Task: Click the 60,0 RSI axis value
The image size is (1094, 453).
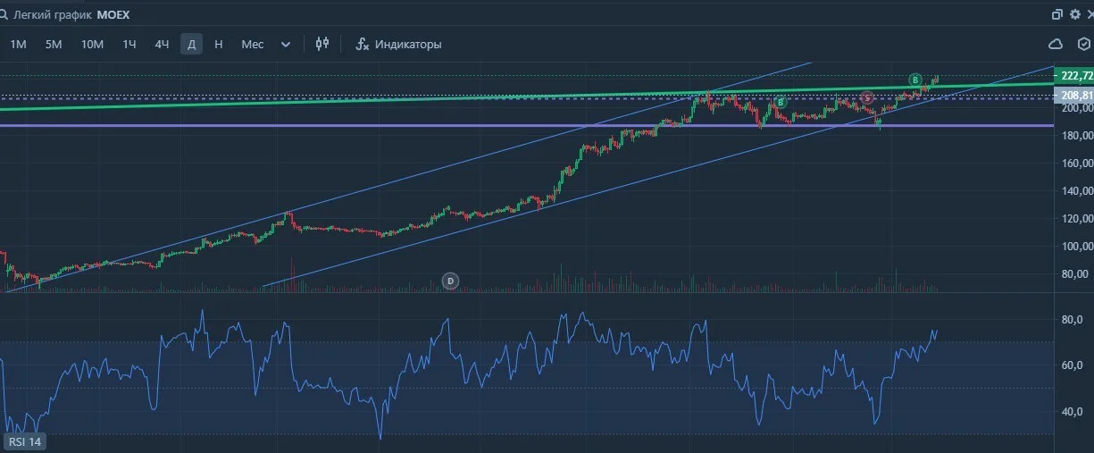Action: [x=1072, y=365]
